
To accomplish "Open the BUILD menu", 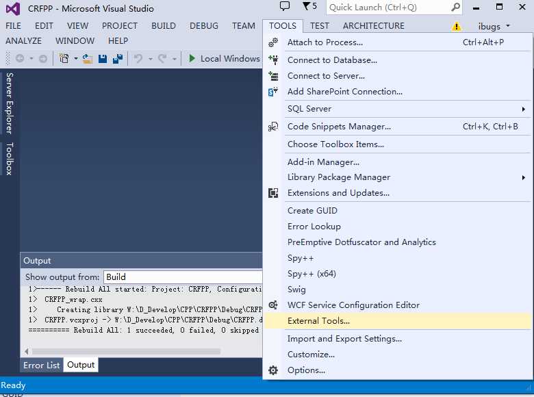I will click(164, 26).
